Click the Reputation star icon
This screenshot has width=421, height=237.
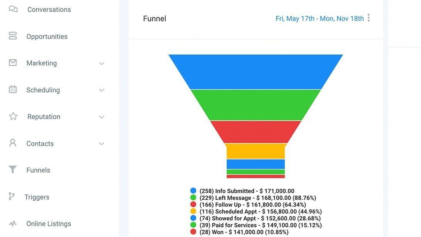pyautogui.click(x=13, y=116)
